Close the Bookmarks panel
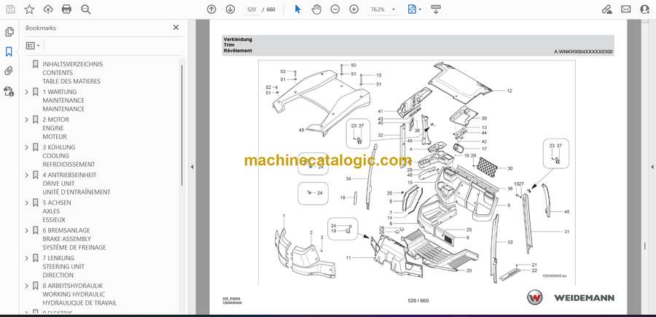Image resolution: width=656 pixels, height=317 pixels. click(176, 28)
